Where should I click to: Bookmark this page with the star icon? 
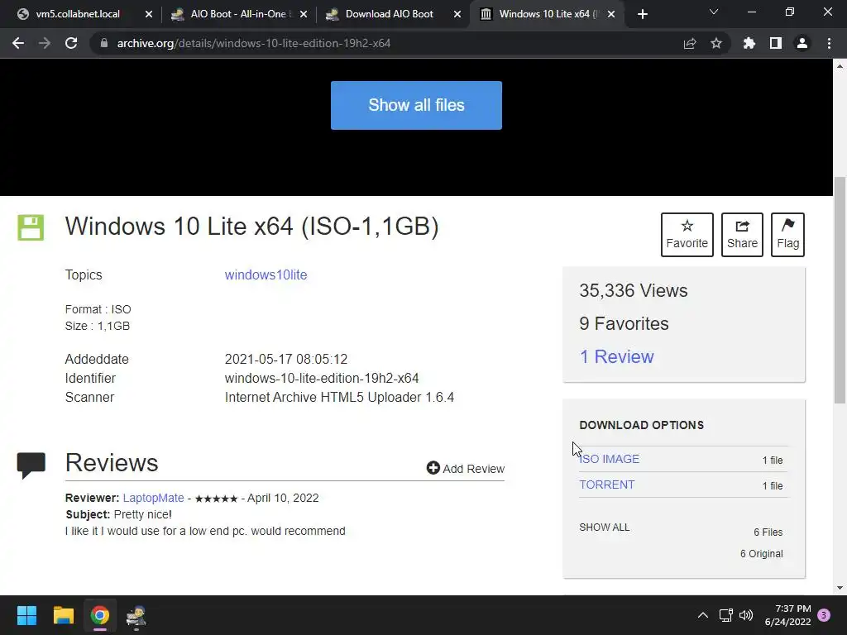coord(716,43)
